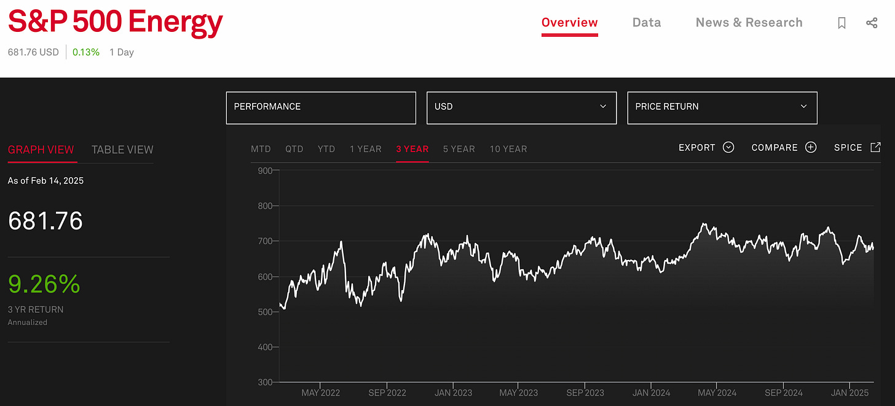Image resolution: width=895 pixels, height=406 pixels.
Task: Click the 500 y-axis label
Action: [265, 312]
